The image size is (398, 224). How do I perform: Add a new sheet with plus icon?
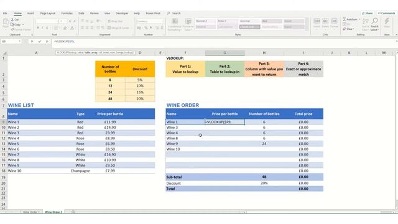(x=73, y=212)
